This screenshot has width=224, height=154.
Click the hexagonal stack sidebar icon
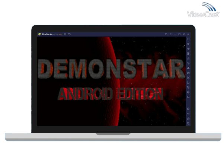(188, 92)
